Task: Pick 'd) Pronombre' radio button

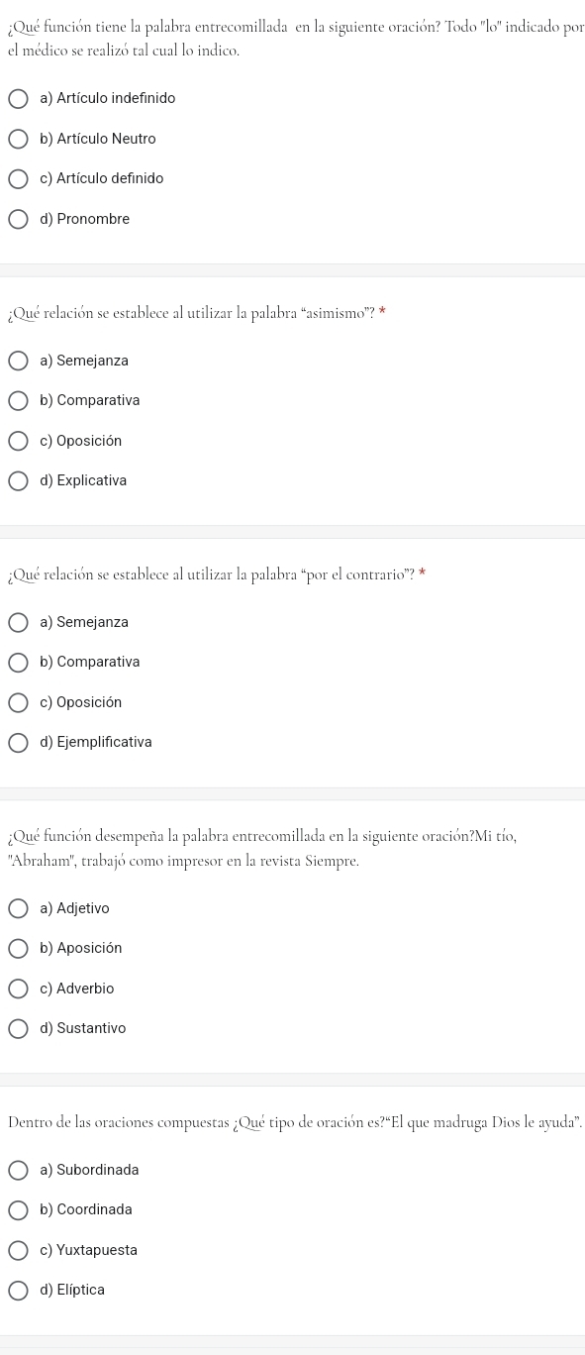Action: pyautogui.click(x=19, y=219)
